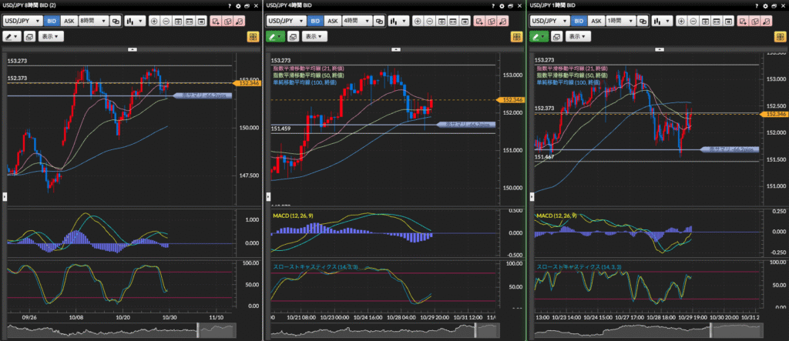The width and height of the screenshot is (789, 341).
Task: Click the help question mark on 8時間 chart
Action: pyautogui.click(x=230, y=5)
